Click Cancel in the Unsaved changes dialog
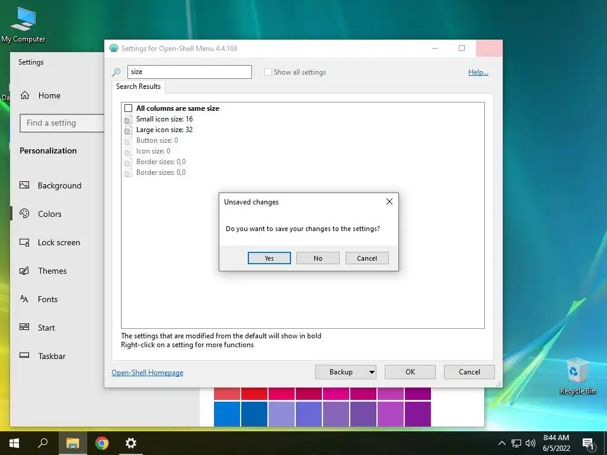Screen dimensions: 607x455 click(367, 258)
